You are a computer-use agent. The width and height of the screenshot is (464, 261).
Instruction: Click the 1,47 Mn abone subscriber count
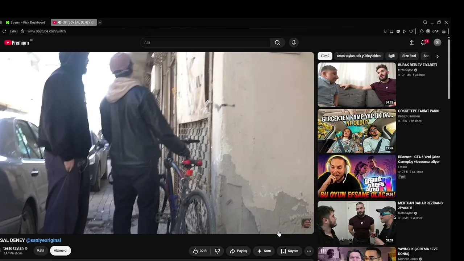click(13, 253)
